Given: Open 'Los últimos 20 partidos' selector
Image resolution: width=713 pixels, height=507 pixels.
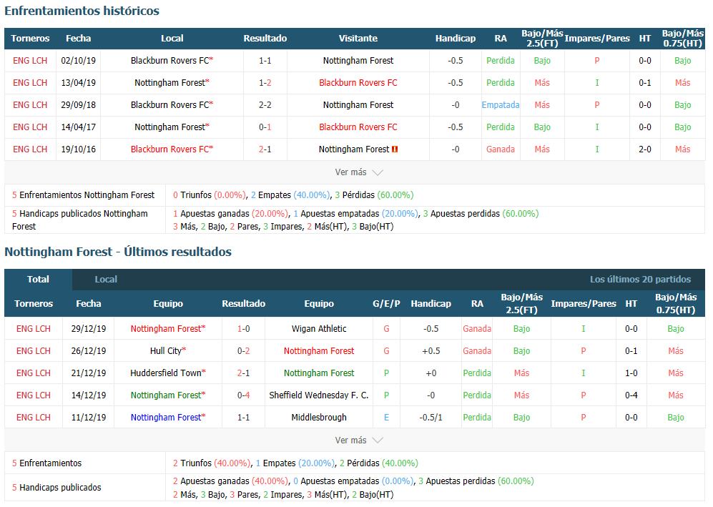Looking at the screenshot, I should 640,279.
